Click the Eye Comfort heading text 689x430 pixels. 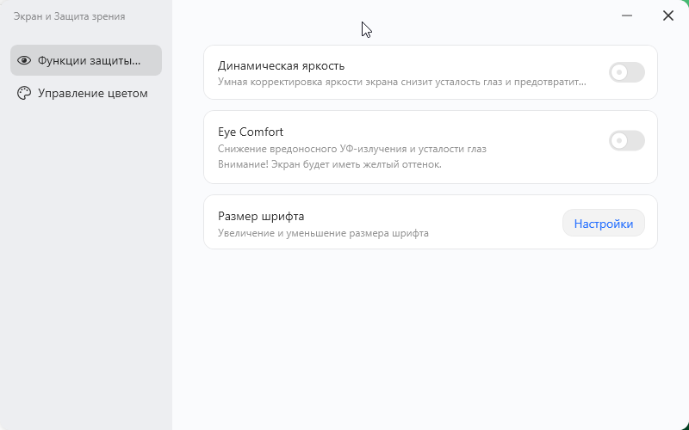pos(251,132)
